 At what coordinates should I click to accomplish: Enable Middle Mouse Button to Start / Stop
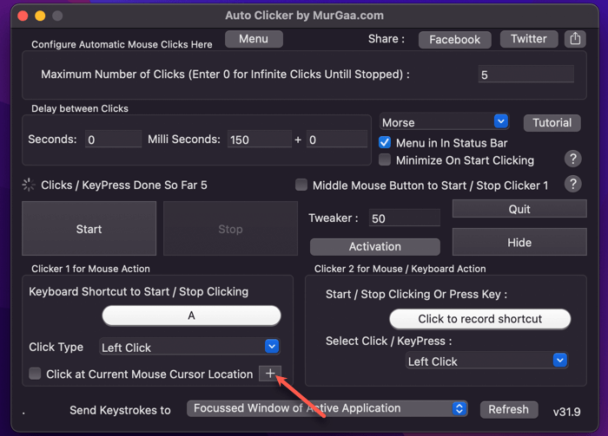(301, 185)
